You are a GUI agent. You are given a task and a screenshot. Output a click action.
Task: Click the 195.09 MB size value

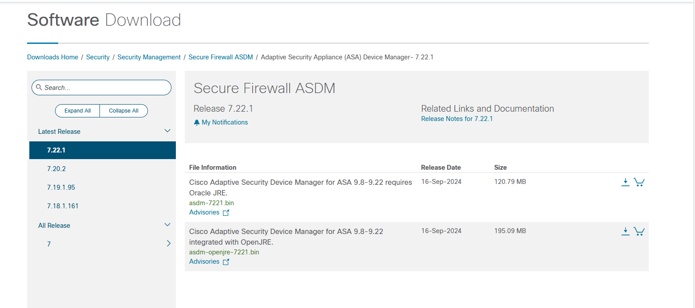pyautogui.click(x=510, y=231)
